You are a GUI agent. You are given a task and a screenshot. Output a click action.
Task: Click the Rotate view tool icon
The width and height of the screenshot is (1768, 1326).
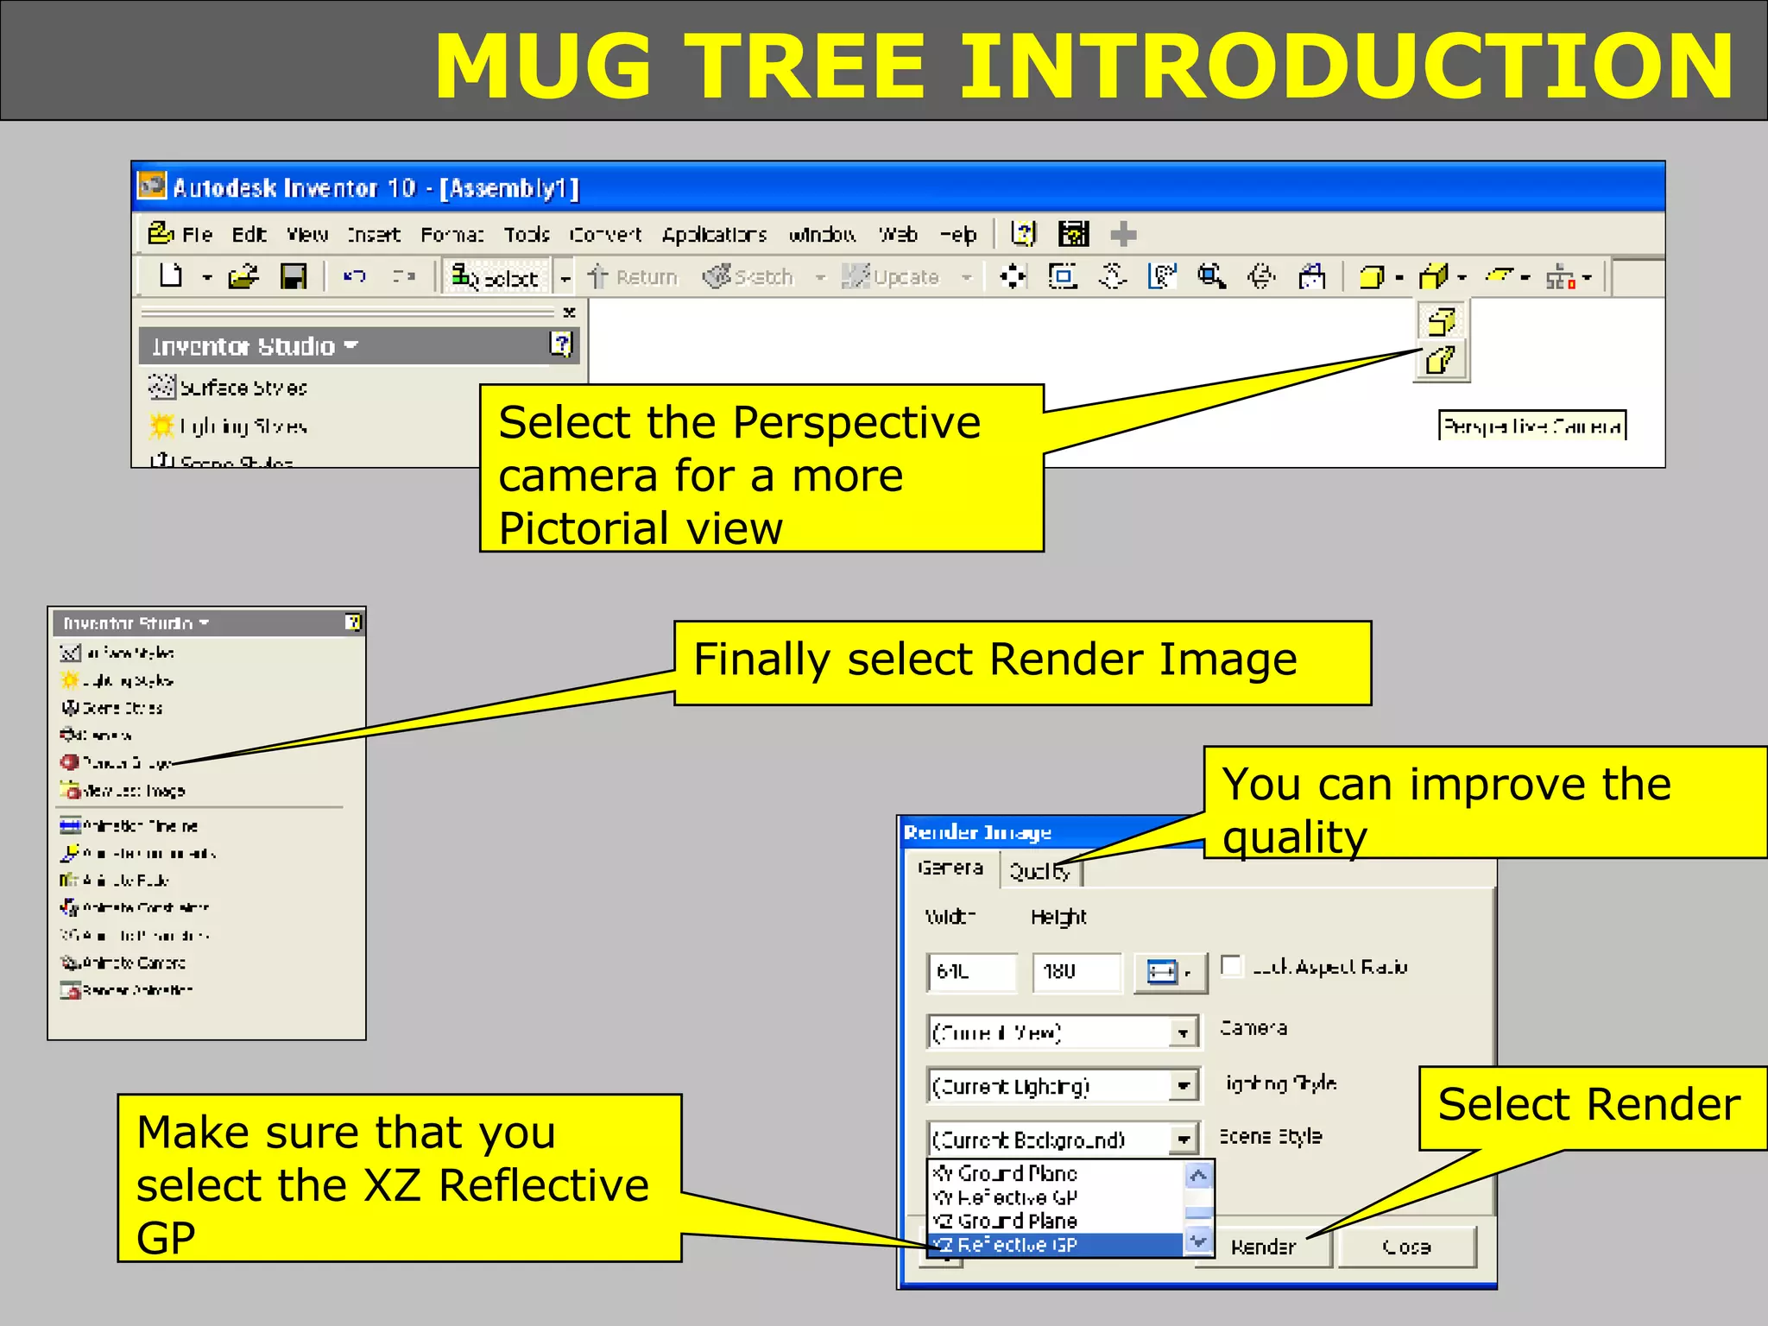[1261, 277]
